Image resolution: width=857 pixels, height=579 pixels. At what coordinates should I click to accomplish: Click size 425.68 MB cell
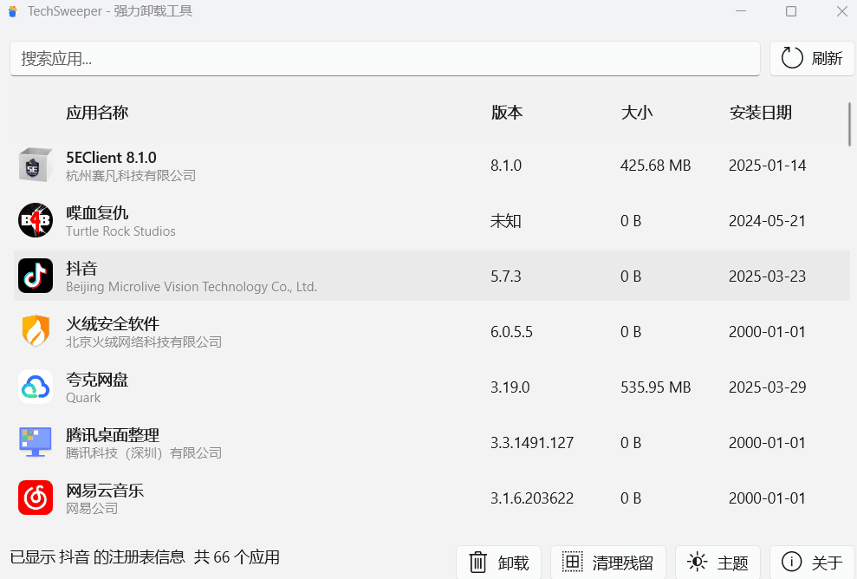655,165
